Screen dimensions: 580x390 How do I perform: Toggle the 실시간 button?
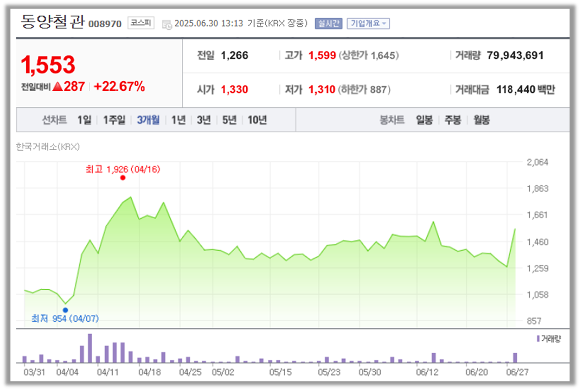328,24
